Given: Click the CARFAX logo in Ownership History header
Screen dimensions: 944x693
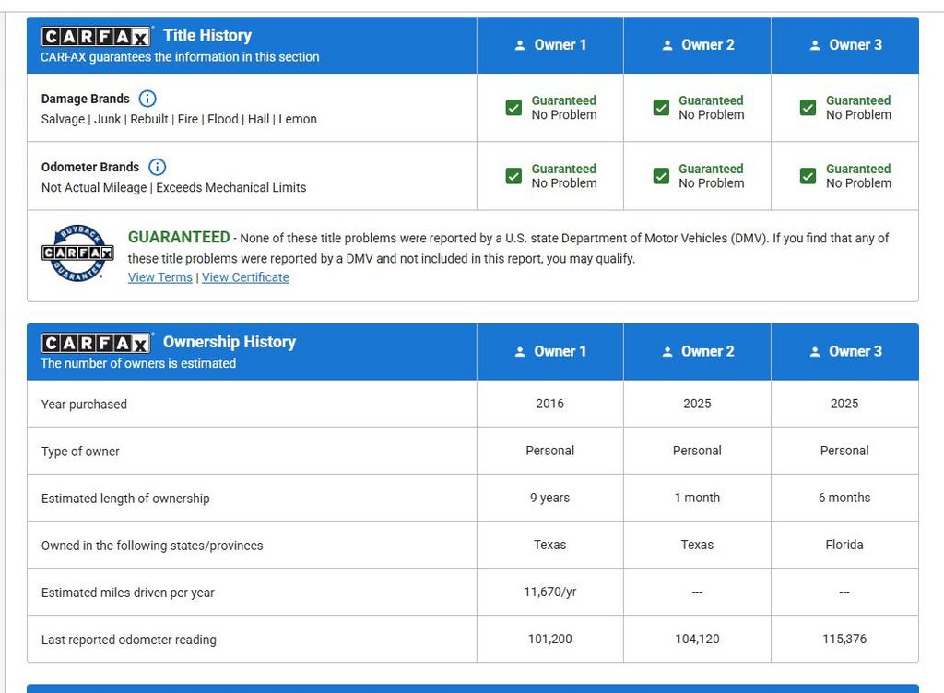Looking at the screenshot, I should click(x=96, y=343).
